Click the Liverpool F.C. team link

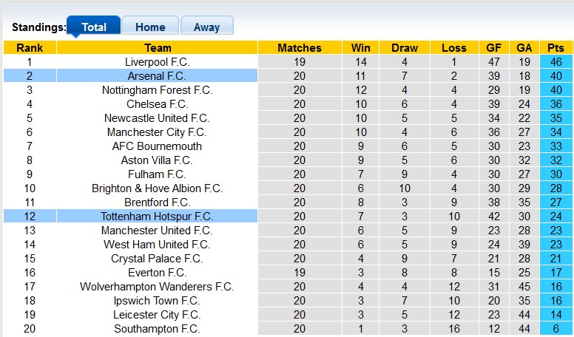point(157,62)
